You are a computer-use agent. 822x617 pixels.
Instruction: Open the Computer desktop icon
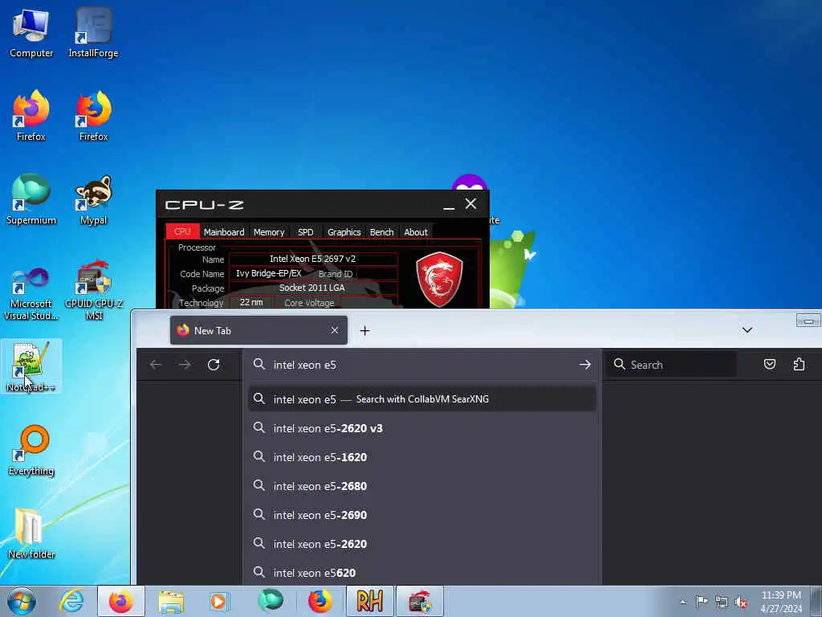pos(31,34)
